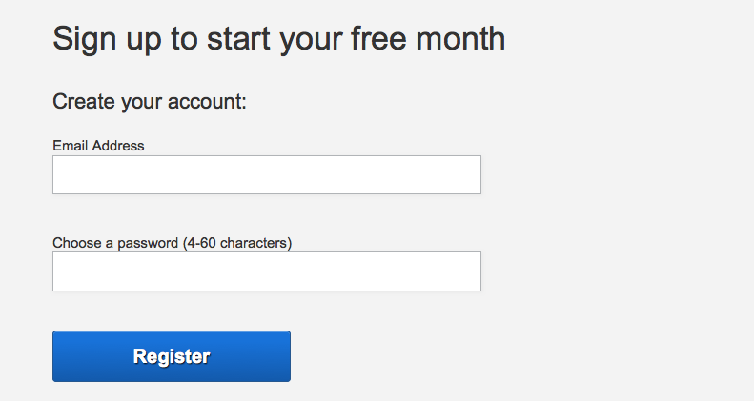Activate the second input box on the form
The height and width of the screenshot is (401, 754).
(266, 271)
